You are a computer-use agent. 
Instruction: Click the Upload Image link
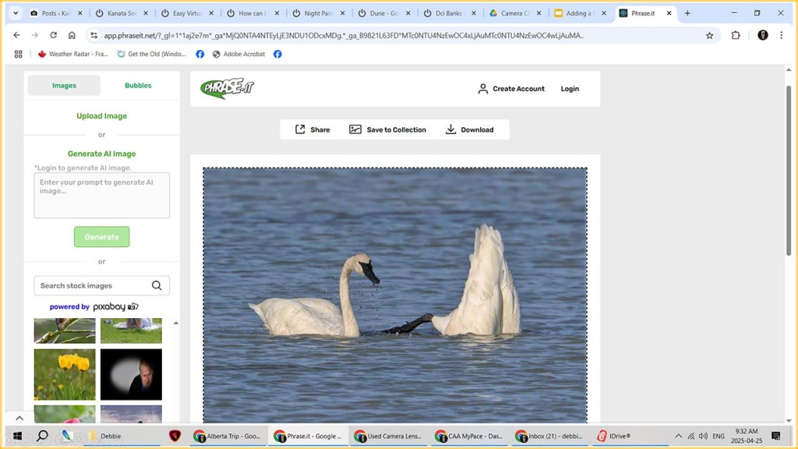[x=101, y=116]
